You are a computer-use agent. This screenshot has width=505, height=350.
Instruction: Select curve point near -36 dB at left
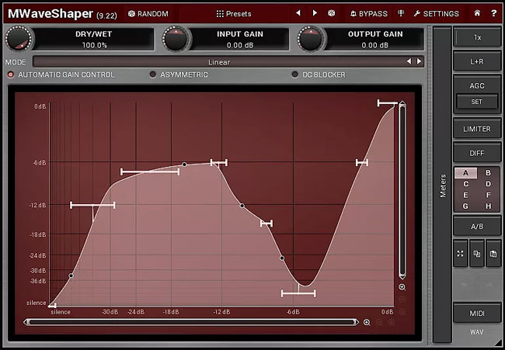point(71,275)
